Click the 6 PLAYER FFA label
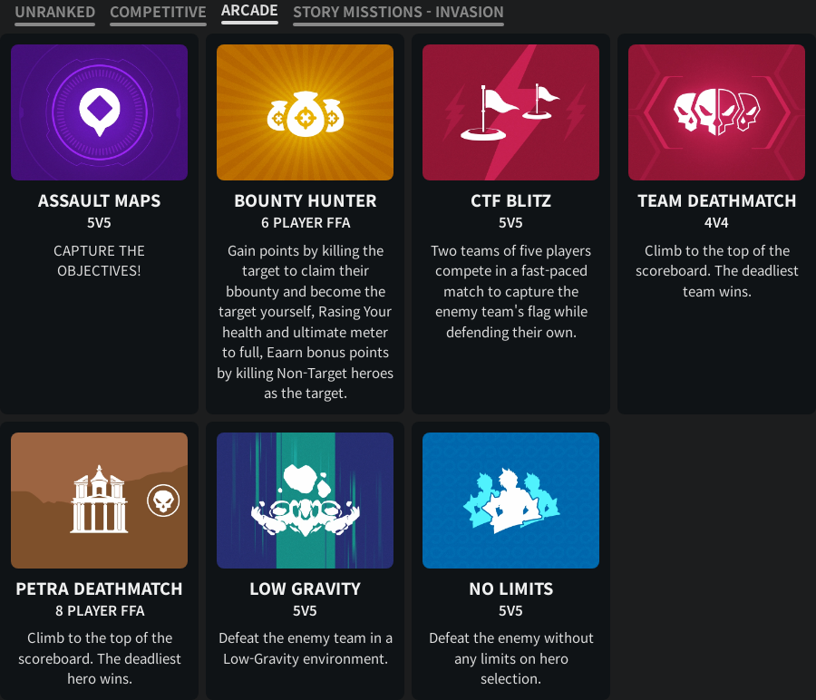 [306, 223]
